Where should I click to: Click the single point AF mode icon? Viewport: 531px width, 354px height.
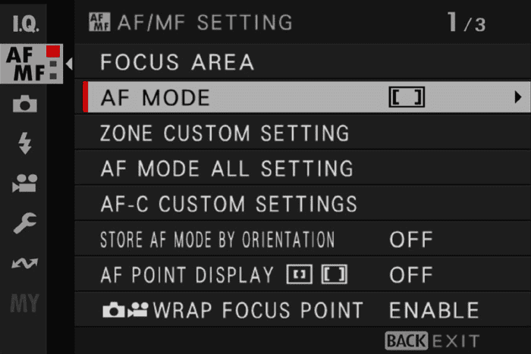407,97
